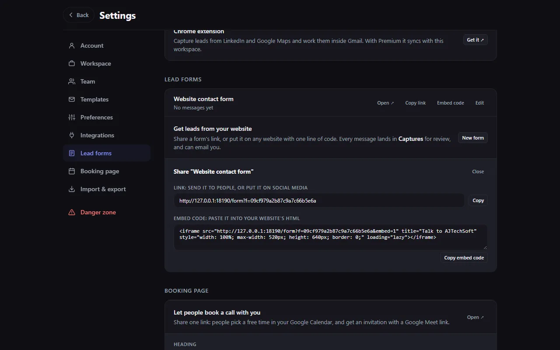Click the Booking page calendar icon
Screen dimensions: 560x350
pyautogui.click(x=72, y=171)
